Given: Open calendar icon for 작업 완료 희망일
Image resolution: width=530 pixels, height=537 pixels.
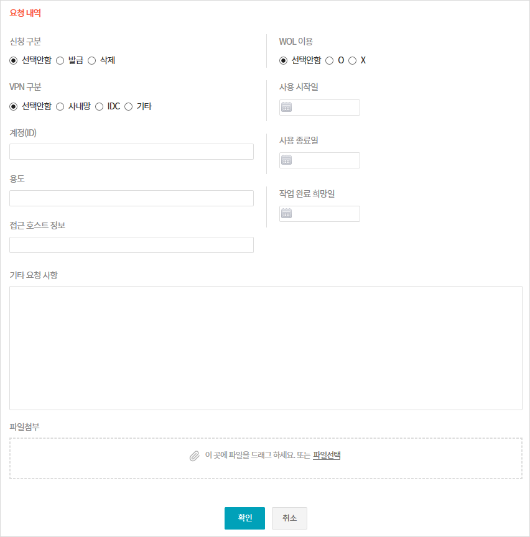Looking at the screenshot, I should [286, 213].
